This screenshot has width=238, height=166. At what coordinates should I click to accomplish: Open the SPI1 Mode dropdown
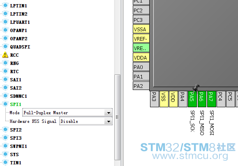109,113
